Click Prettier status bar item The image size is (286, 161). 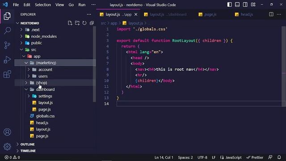click(x=255, y=157)
